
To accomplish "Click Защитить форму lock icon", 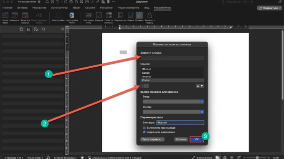I will (x=150, y=17).
